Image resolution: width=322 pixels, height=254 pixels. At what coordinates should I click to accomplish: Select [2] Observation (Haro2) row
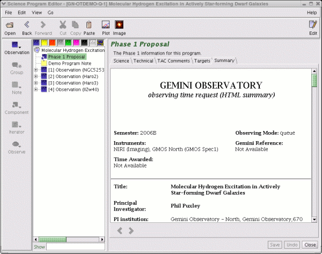(x=74, y=76)
